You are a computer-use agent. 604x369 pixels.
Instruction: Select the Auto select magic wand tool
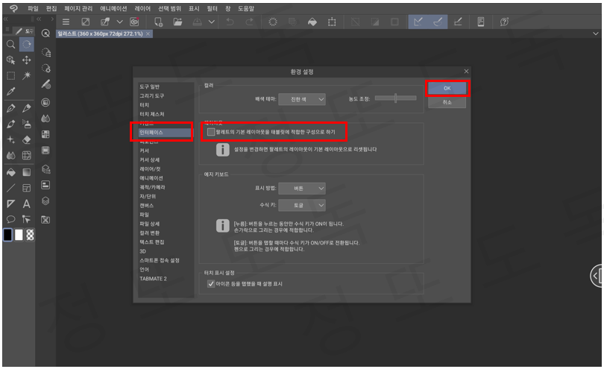[27, 76]
